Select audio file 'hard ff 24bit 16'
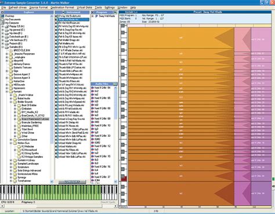275x214 pixels. coord(102,167)
